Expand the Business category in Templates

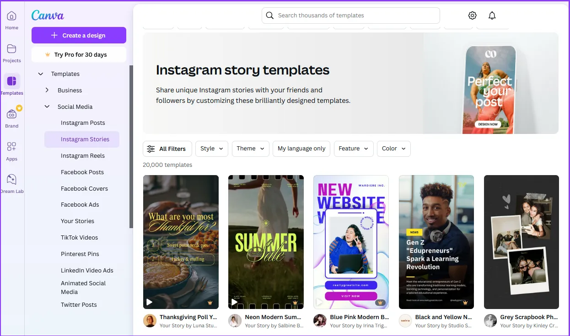(x=47, y=90)
